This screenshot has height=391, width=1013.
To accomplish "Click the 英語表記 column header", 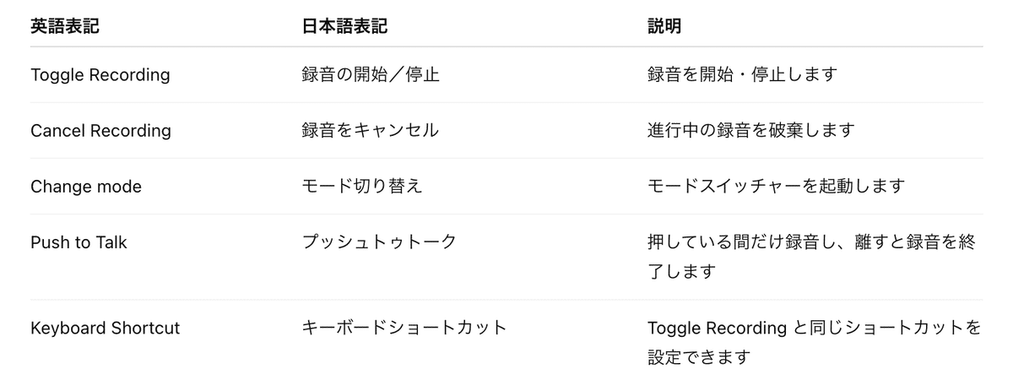I will [x=65, y=26].
